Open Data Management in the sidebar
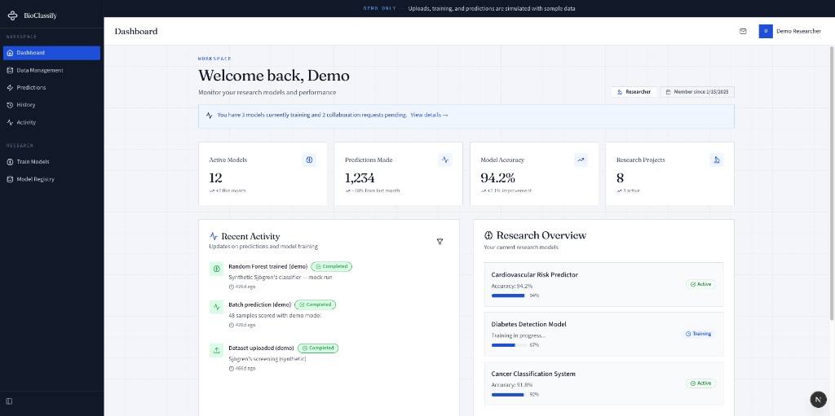Viewport: 835px width, 416px height. (51, 70)
